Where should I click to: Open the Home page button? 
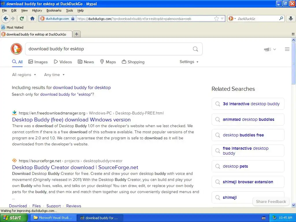click(x=32, y=18)
